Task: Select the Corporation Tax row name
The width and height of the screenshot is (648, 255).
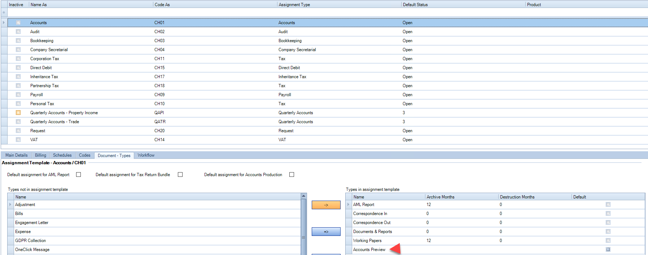Action: [x=45, y=59]
